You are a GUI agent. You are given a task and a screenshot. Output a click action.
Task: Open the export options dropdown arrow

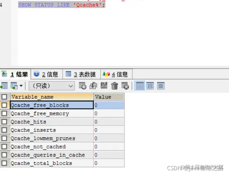21,86
